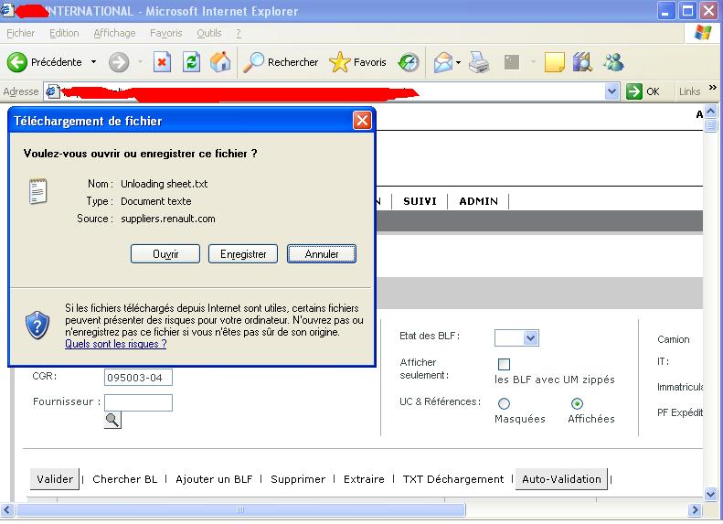The height and width of the screenshot is (524, 723).
Task: Go to the Home page icon
Action: (220, 62)
